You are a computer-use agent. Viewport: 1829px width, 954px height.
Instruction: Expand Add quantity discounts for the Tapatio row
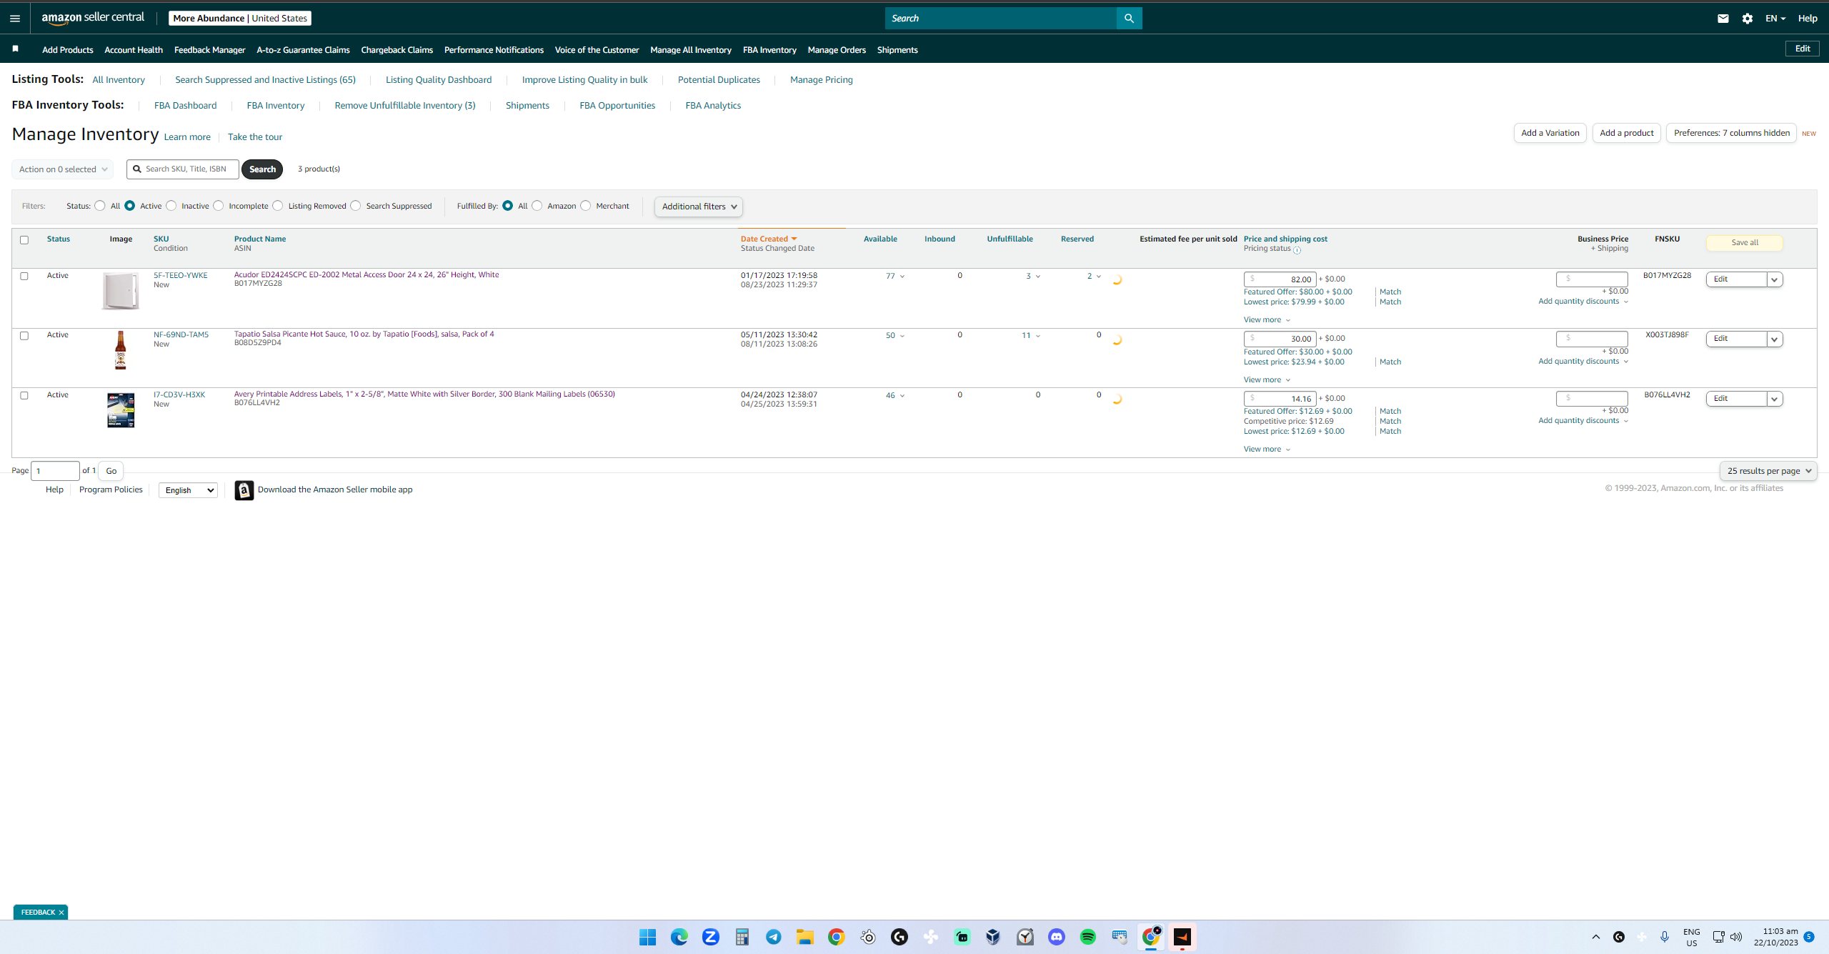point(1583,362)
